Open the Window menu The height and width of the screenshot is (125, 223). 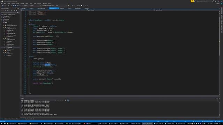click(x=45, y=3)
